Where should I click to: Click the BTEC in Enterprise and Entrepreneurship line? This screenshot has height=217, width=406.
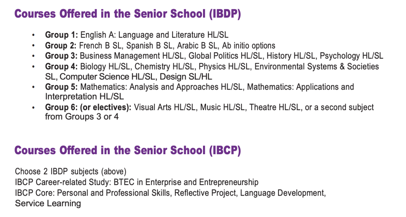click(x=136, y=182)
